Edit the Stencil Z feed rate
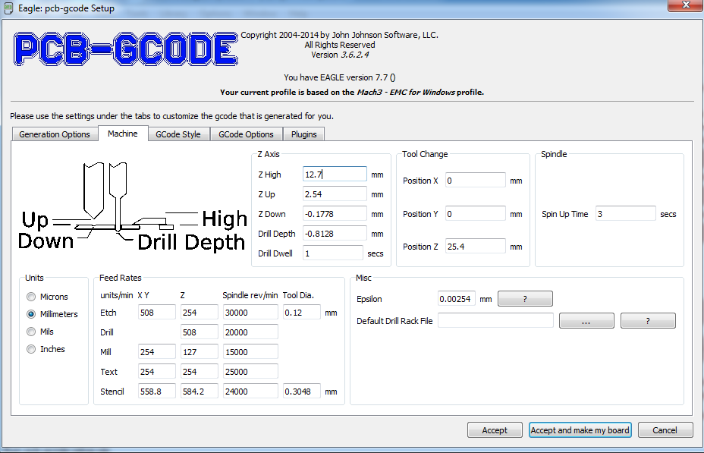 point(200,392)
